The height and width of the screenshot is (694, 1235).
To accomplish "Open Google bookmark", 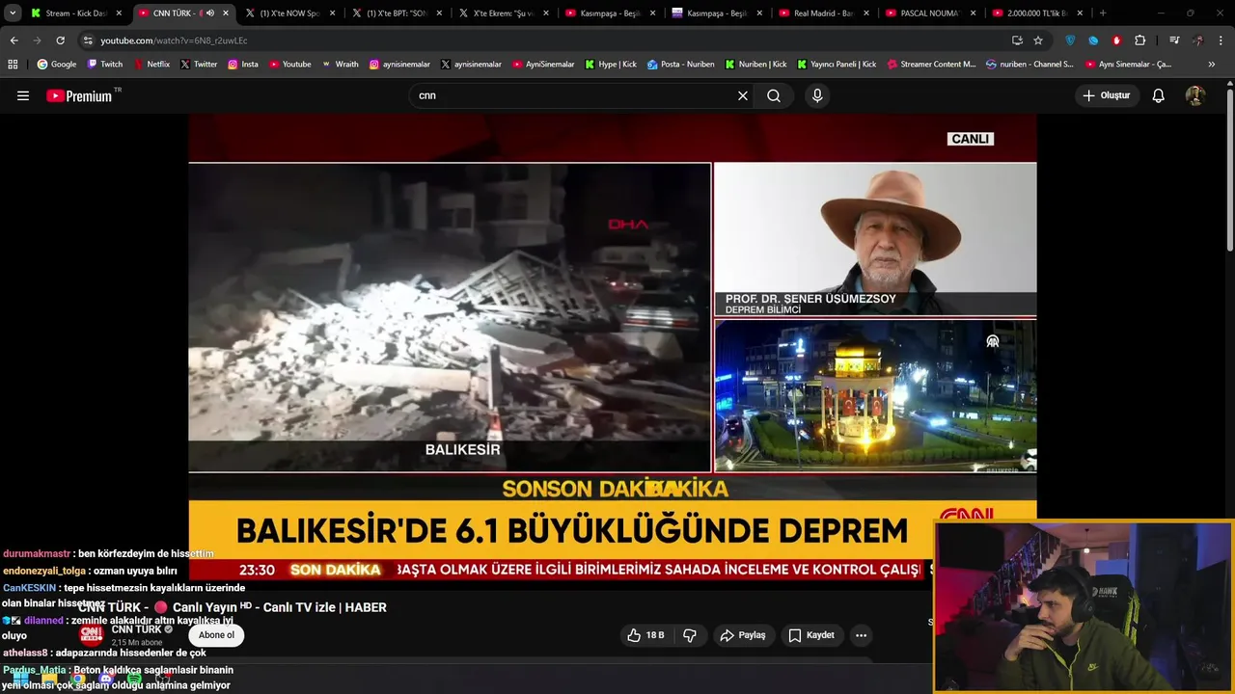I will pyautogui.click(x=56, y=64).
